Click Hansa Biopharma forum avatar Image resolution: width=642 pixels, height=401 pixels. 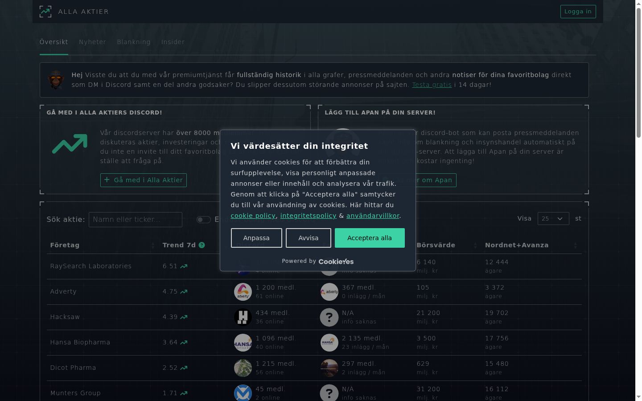(x=329, y=343)
